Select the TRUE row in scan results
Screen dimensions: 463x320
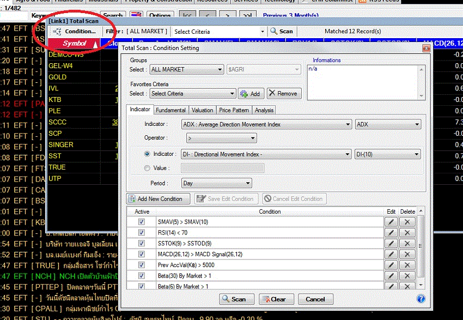[83, 167]
